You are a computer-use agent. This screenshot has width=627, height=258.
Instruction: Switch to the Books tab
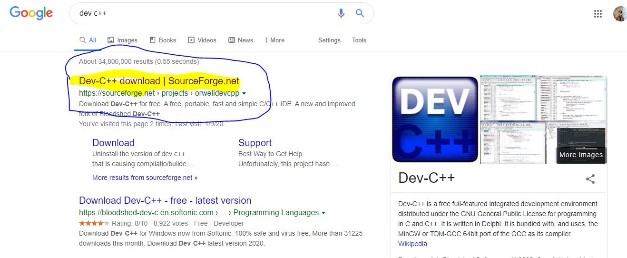pos(163,40)
